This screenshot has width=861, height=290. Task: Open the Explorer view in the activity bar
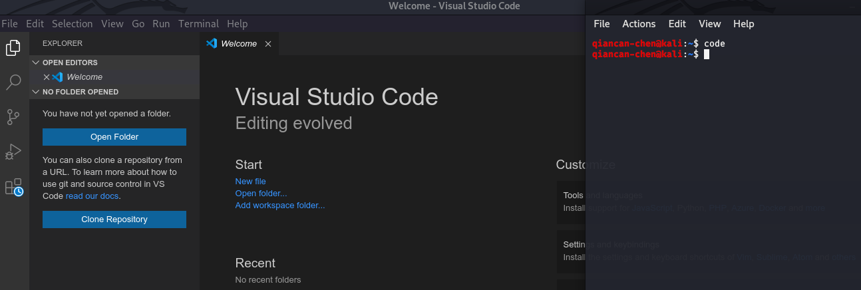pyautogui.click(x=13, y=48)
